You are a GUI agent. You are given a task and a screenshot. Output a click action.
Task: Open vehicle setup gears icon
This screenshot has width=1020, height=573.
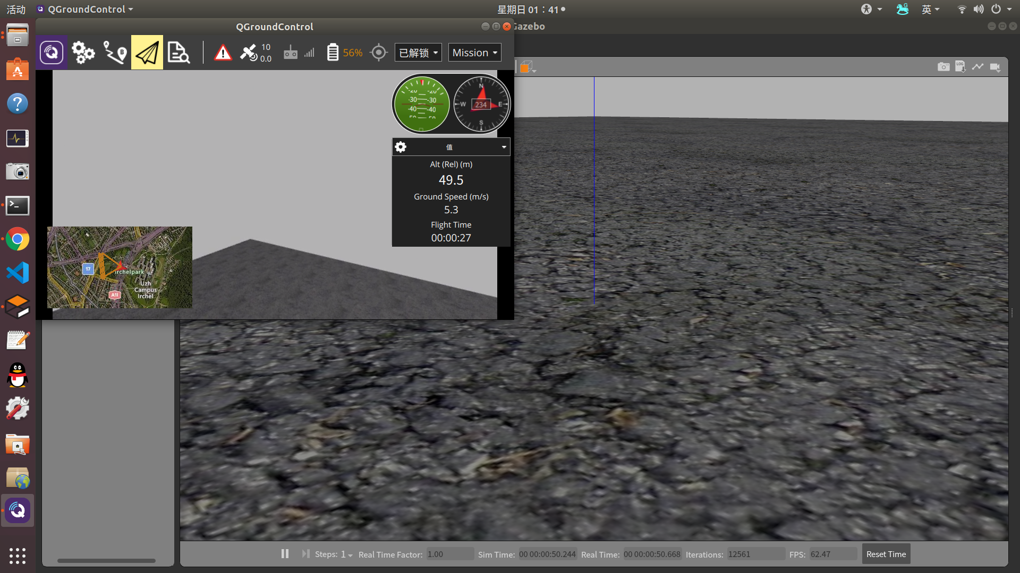click(83, 53)
